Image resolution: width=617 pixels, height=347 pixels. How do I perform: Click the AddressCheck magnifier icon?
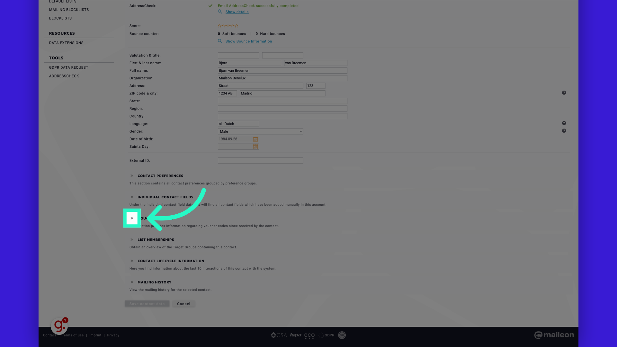[x=220, y=12]
